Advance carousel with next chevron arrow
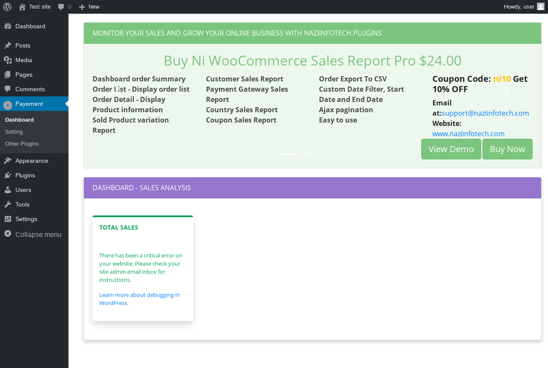 coord(507,91)
